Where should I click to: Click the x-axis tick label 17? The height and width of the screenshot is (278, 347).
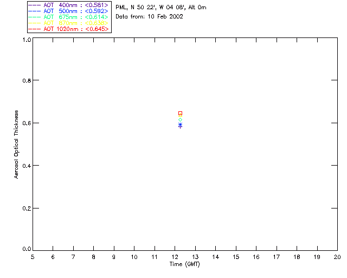pos(277,257)
